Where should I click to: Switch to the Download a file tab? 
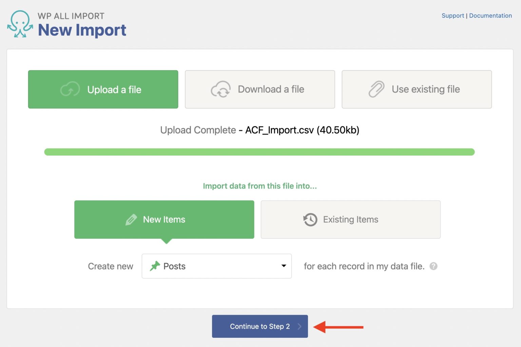tap(260, 89)
